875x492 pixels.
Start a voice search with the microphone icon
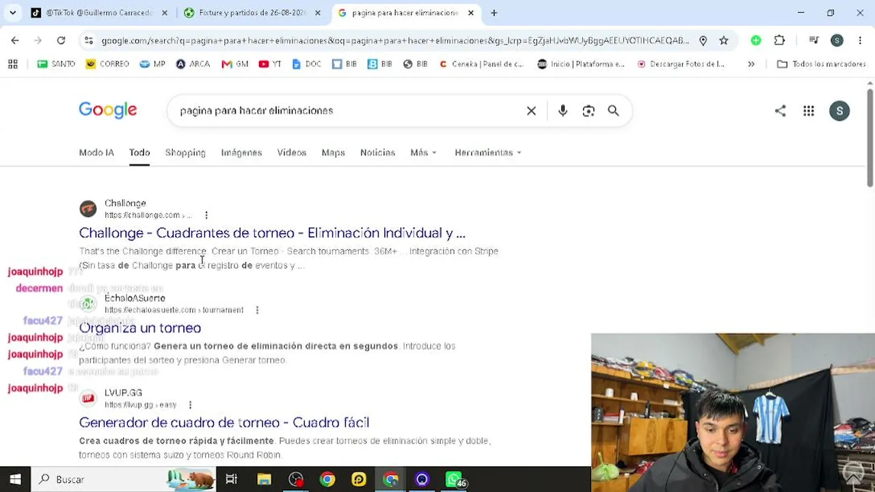tap(563, 111)
